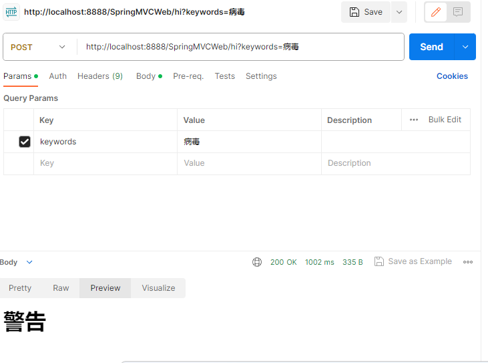This screenshot has width=488, height=363.
Task: Select the pencil edit mode icon
Action: [x=436, y=12]
